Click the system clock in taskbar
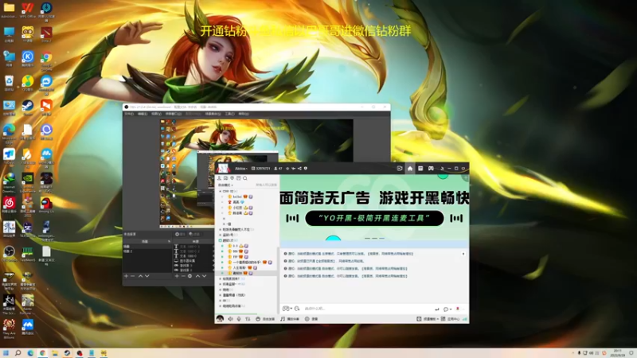Viewport: 637px width, 358px height. pos(618,353)
